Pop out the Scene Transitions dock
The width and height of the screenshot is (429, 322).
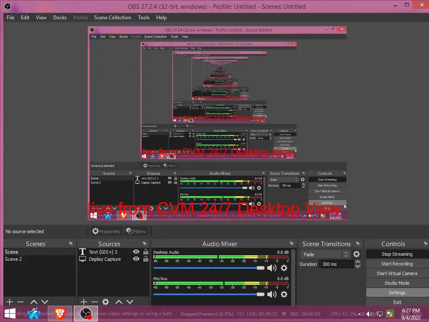358,244
